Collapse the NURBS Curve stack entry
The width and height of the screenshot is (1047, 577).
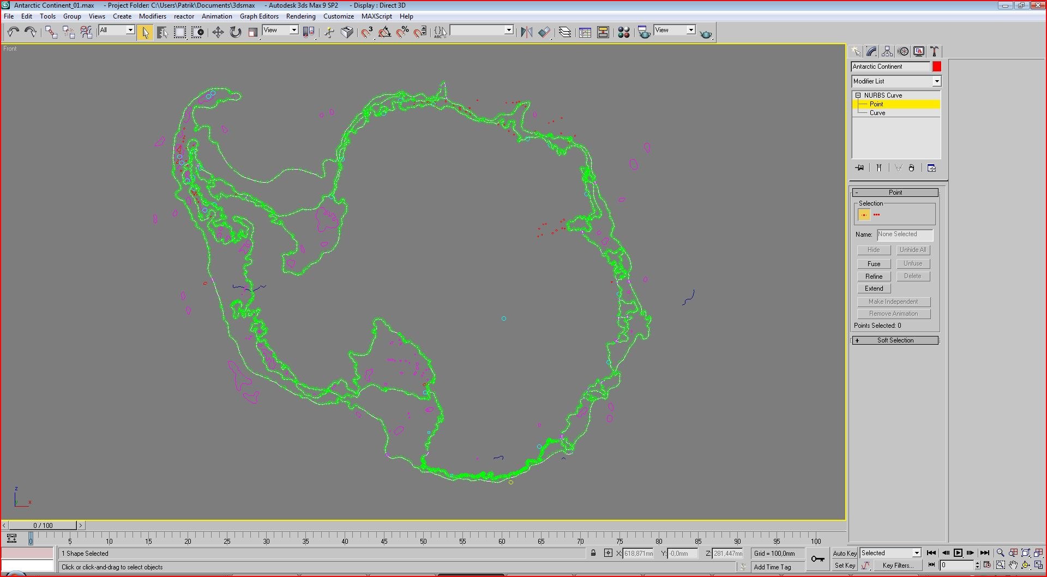858,95
